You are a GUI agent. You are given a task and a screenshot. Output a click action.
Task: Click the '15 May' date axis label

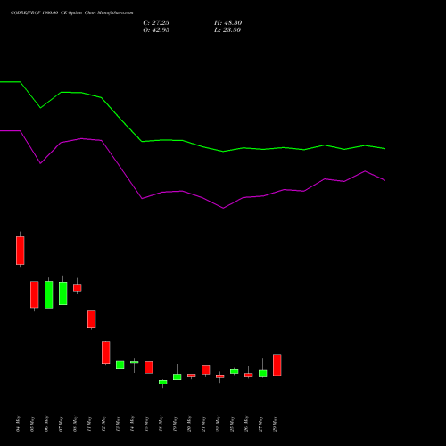tap(146, 424)
